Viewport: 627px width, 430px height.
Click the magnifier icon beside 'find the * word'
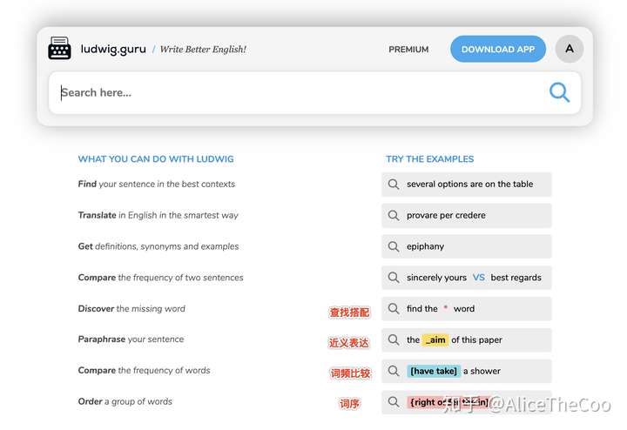click(394, 308)
